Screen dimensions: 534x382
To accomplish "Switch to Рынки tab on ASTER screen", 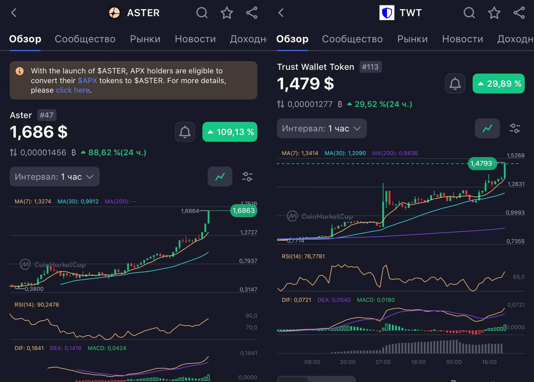I will pyautogui.click(x=145, y=39).
